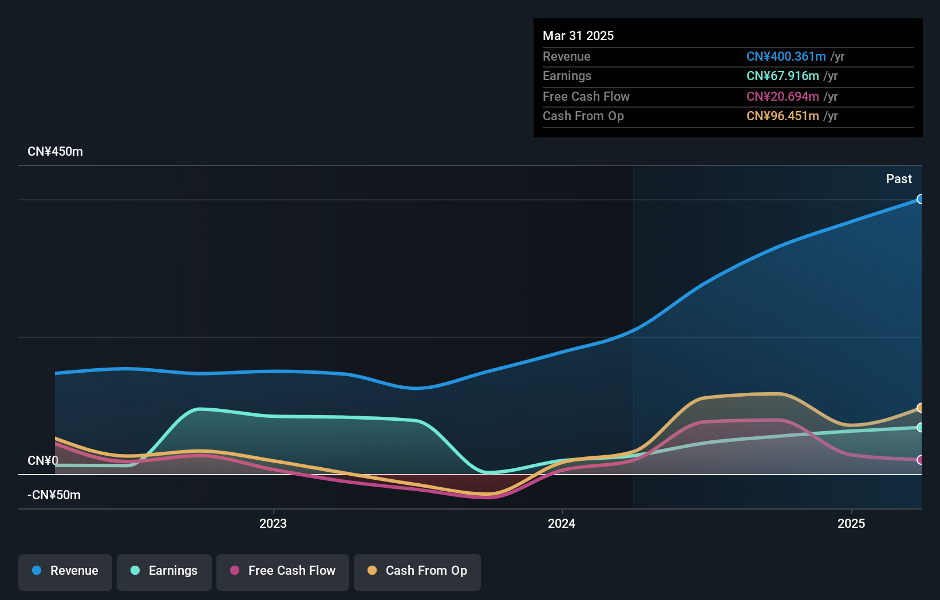Click the CN¥0 y-axis label
This screenshot has height=600, width=940.
point(43,460)
